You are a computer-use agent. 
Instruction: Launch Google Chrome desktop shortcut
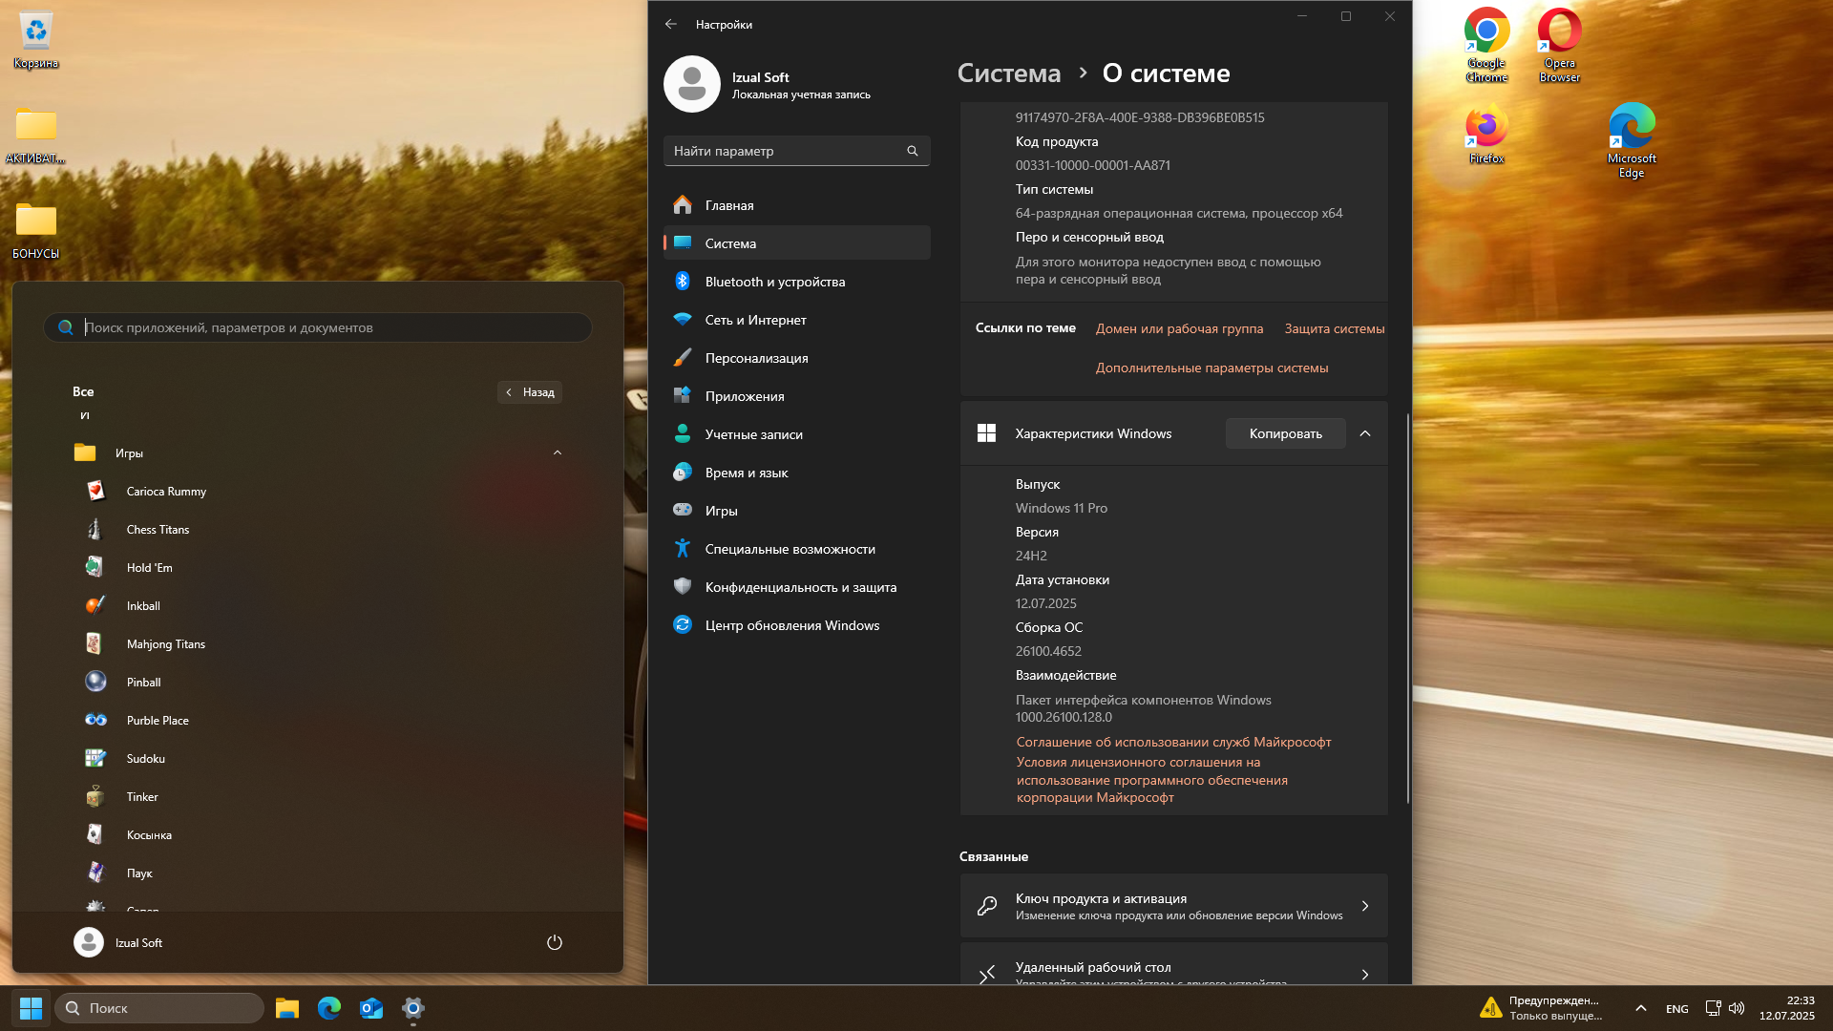[1486, 45]
